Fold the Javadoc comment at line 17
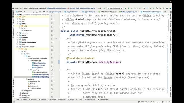Image resolution: width=184 pixels, height=103 pixels. click(60, 39)
